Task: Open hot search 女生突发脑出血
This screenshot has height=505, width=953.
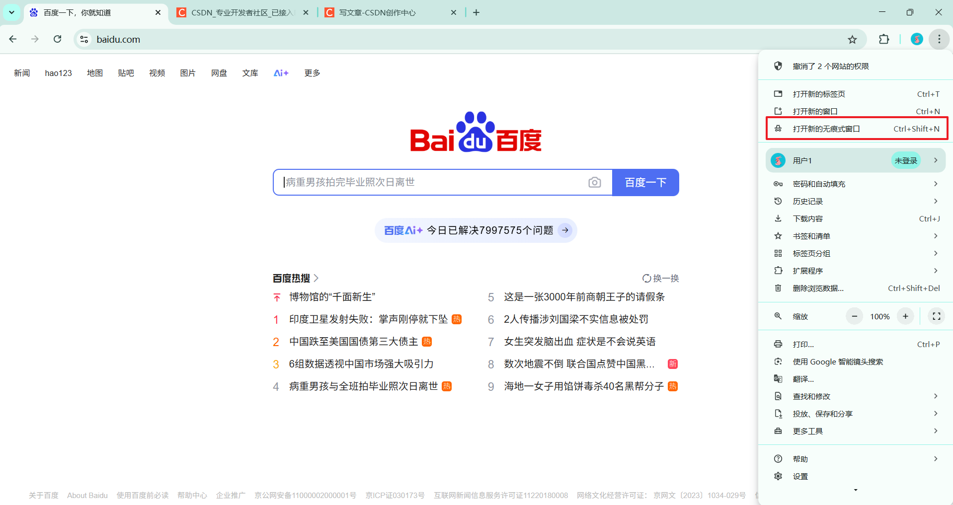Action: pos(579,342)
